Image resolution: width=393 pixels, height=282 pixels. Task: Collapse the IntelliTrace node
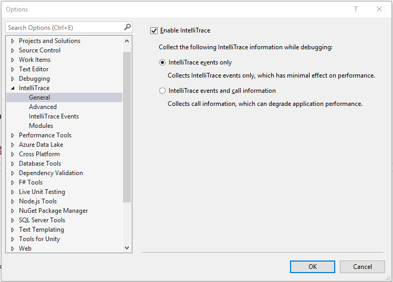tap(13, 88)
